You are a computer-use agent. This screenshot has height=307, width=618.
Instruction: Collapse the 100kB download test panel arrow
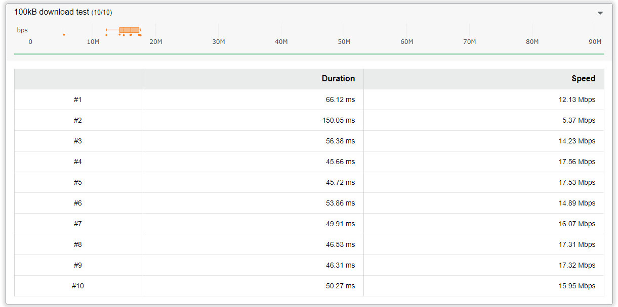[600, 13]
